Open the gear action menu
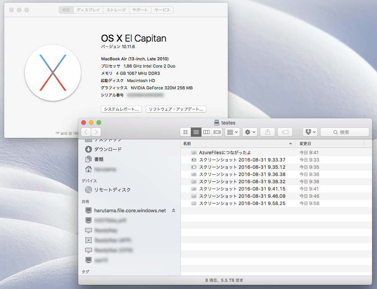Screen dimensions: 377x289 pos(250,132)
